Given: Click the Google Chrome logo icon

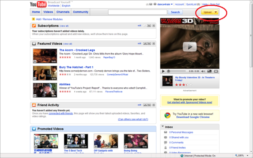Looking at the screenshot, I should [x=167, y=115].
